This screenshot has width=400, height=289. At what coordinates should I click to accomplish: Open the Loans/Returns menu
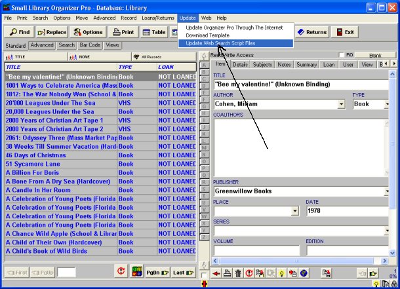click(x=158, y=18)
